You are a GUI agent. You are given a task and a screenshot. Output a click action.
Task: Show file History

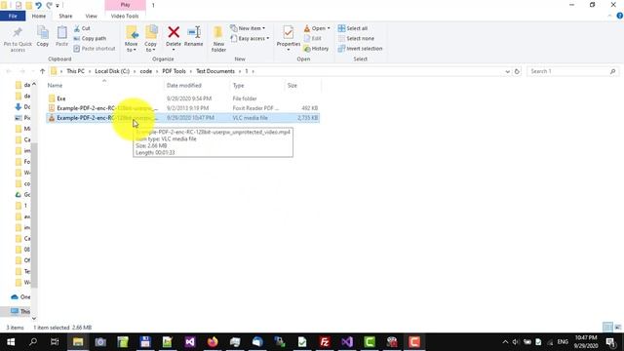pyautogui.click(x=316, y=49)
